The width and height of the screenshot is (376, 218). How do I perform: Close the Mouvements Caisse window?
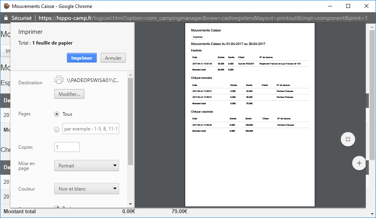(366, 6)
